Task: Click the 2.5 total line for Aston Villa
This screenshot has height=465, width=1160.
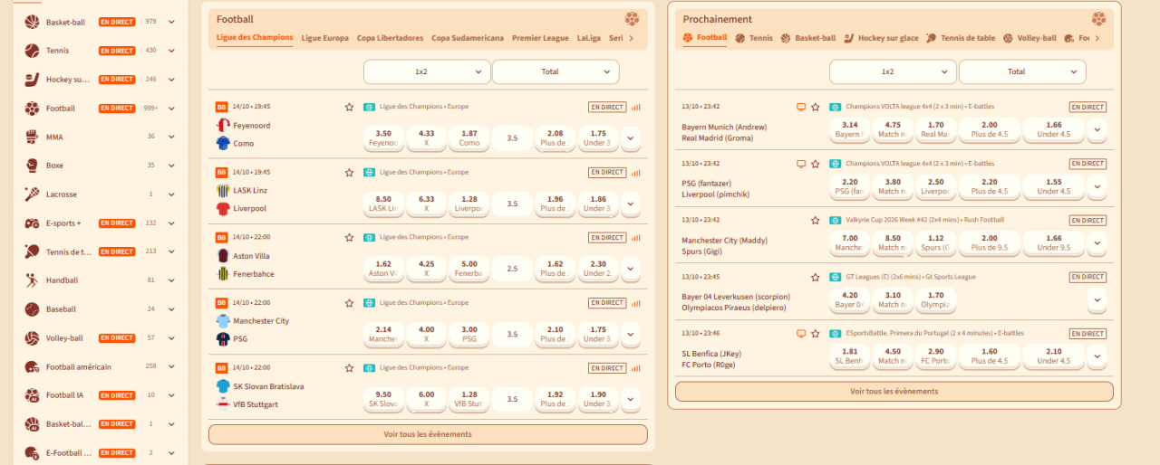Action: pos(513,269)
